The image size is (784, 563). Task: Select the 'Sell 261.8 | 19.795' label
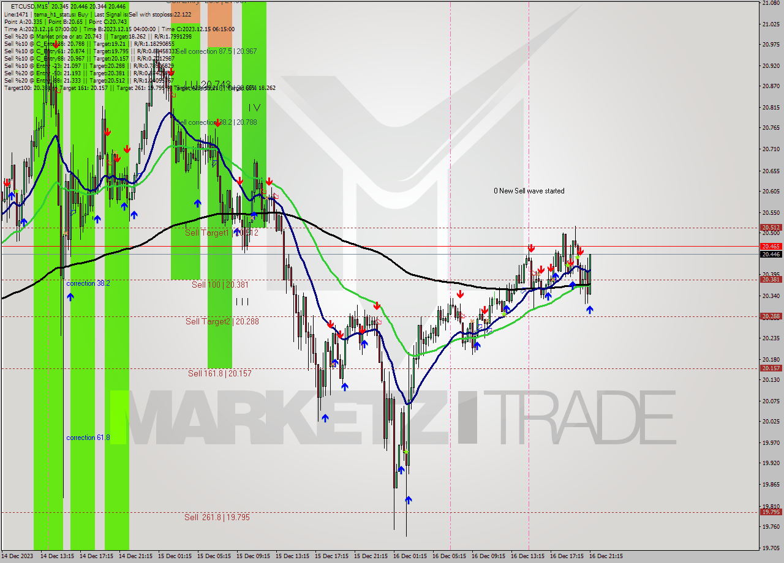coord(217,517)
